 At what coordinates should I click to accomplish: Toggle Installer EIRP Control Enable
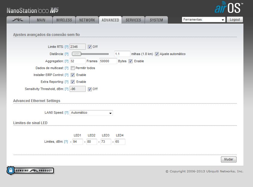click(73, 75)
